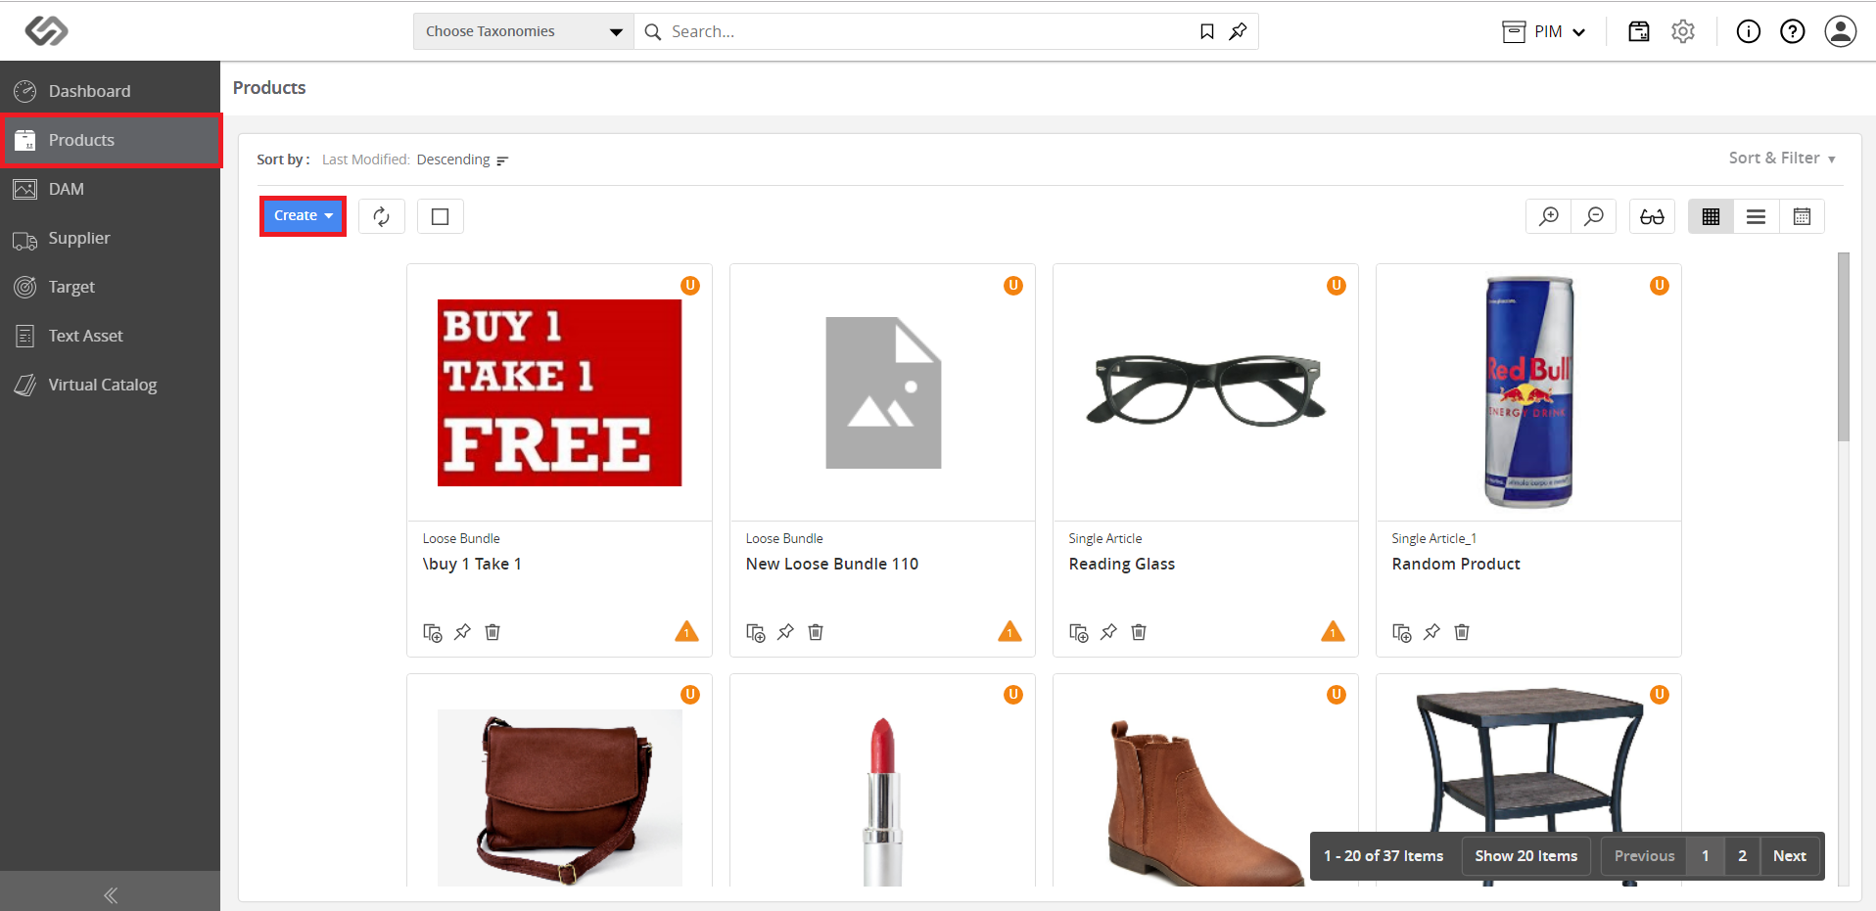
Task: Click the calendar clipboard icon in header
Action: (1638, 31)
